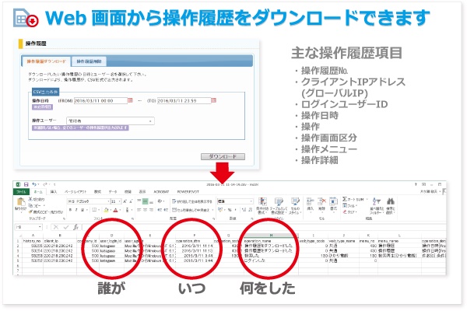467x311 pixels.
Task: Open the ファイル tab in Excel
Action: pyautogui.click(x=22, y=191)
